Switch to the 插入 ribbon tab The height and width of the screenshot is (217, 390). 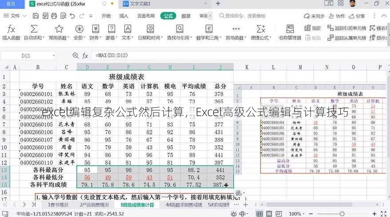tap(124, 16)
